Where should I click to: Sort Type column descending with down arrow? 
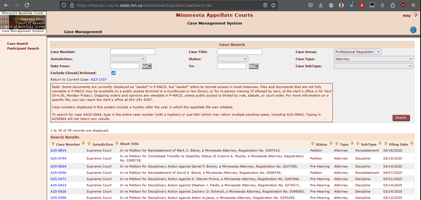pyautogui.click(x=352, y=144)
